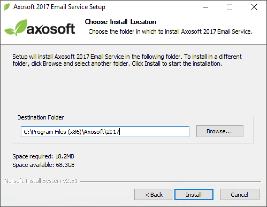Go back using the < Back button

[x=154, y=194]
